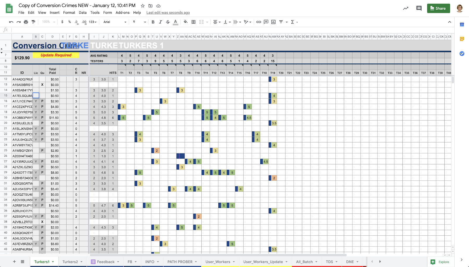Click the Undo icon in toolbar
This screenshot has width=469, height=267.
(11, 22)
